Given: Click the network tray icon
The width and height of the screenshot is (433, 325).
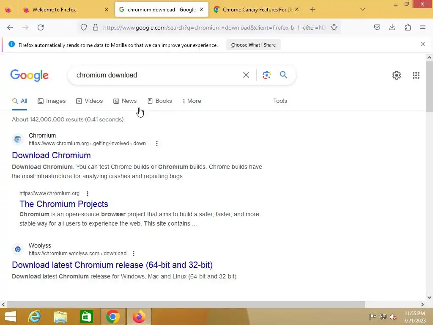Looking at the screenshot, I should (x=383, y=317).
